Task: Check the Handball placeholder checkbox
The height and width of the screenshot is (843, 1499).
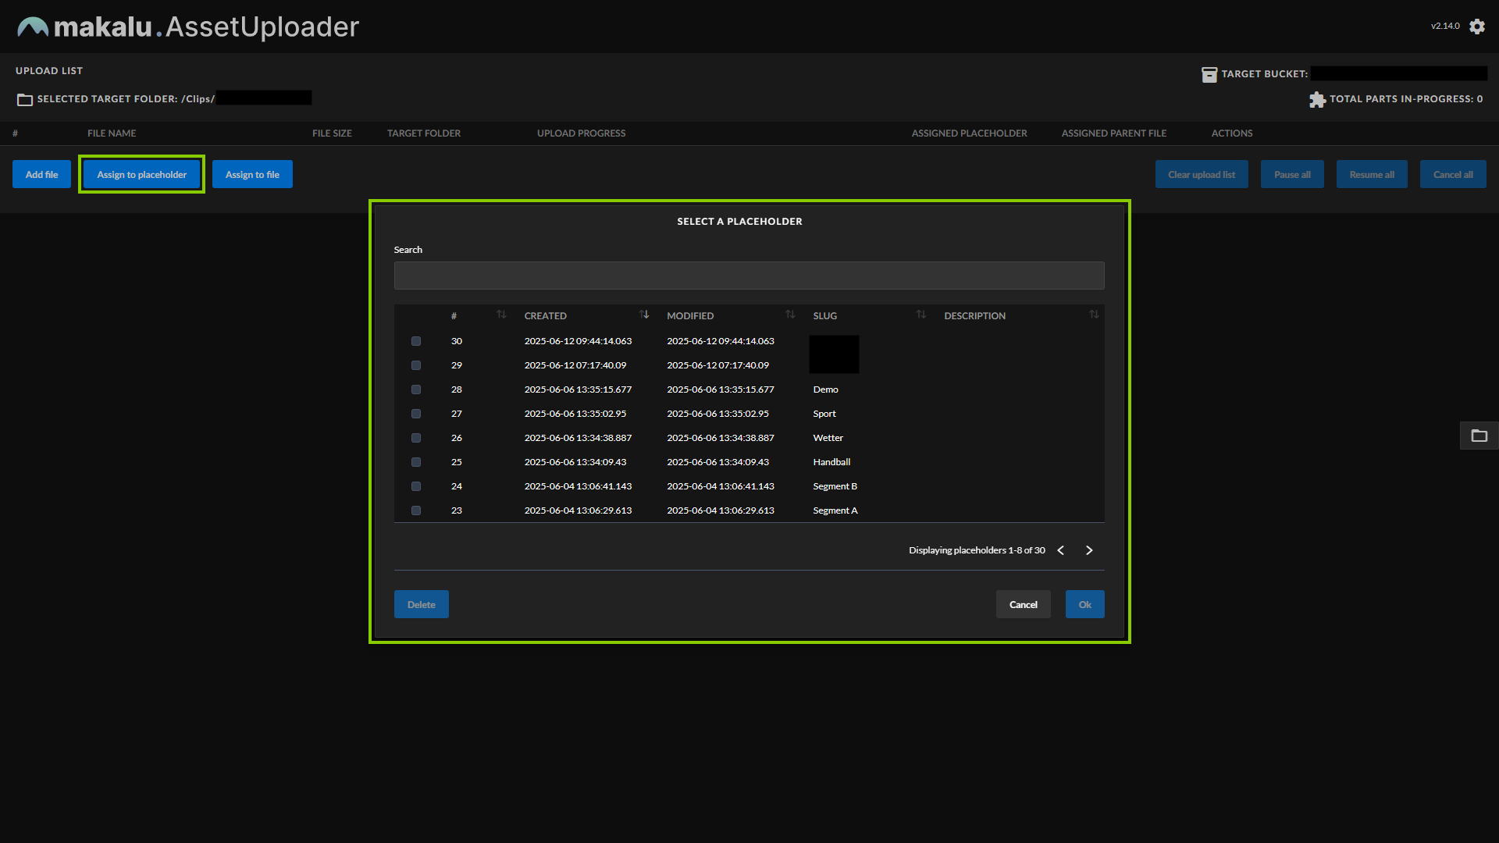Action: click(415, 462)
